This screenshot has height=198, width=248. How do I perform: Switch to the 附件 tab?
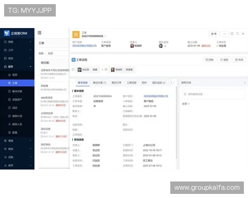[x=144, y=82]
